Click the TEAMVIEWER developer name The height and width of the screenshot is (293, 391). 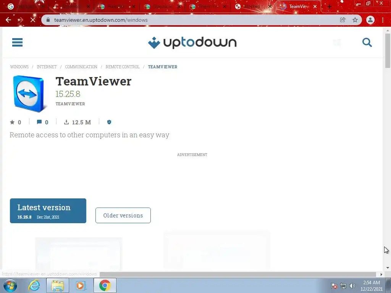click(x=70, y=104)
